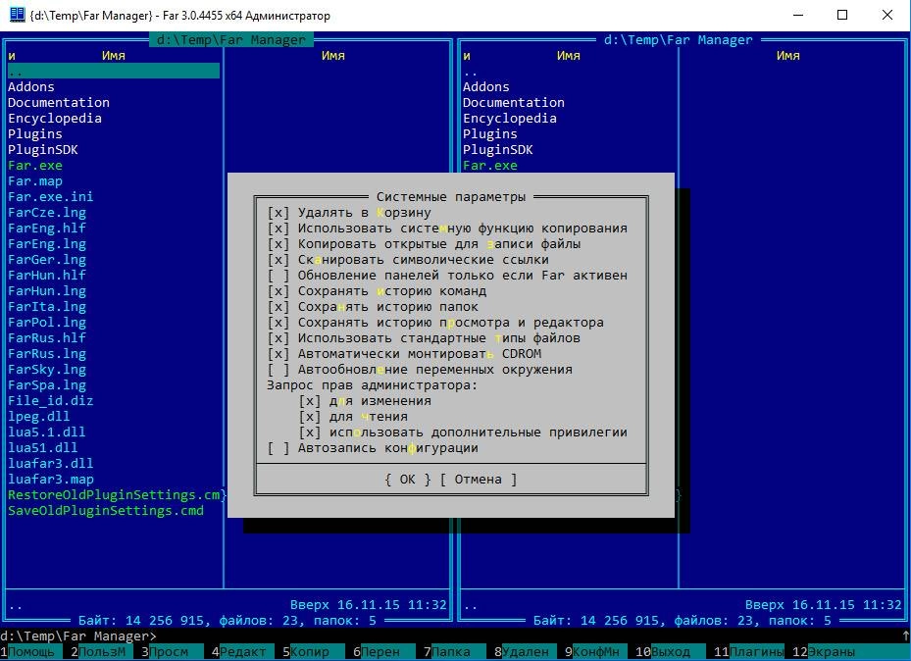Minimize the Far Manager window
911x661 pixels.
point(799,15)
